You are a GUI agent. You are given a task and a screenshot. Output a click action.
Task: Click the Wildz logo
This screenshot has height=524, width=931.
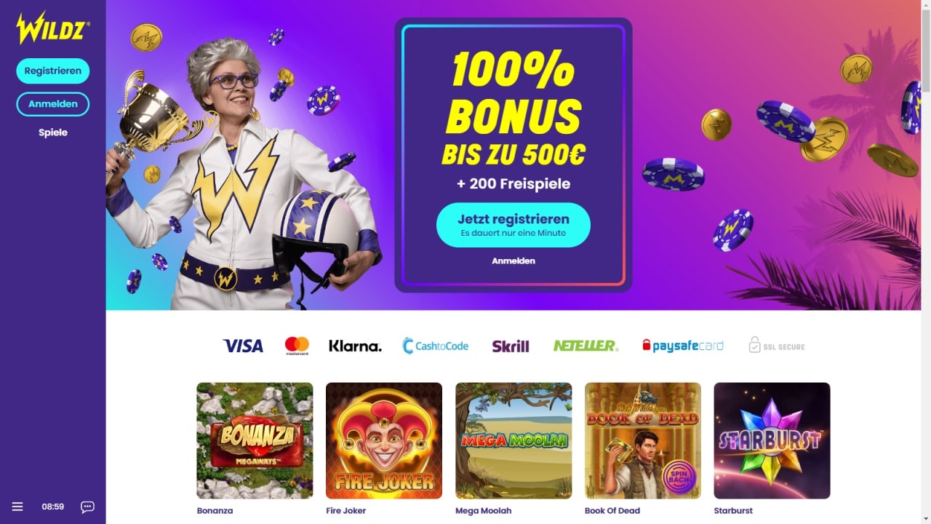click(52, 28)
